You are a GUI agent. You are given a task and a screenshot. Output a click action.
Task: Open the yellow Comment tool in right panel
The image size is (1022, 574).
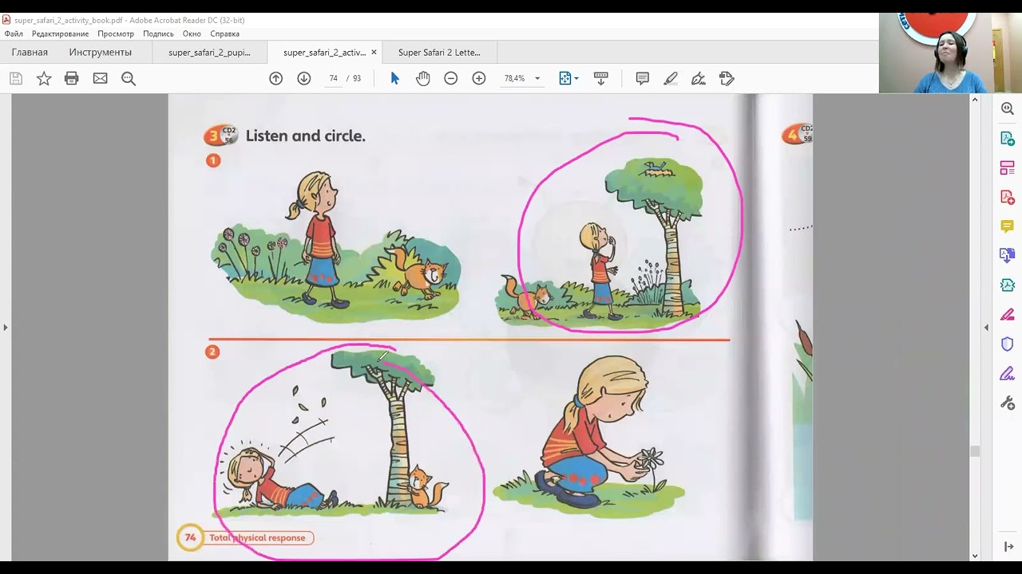tap(1008, 226)
